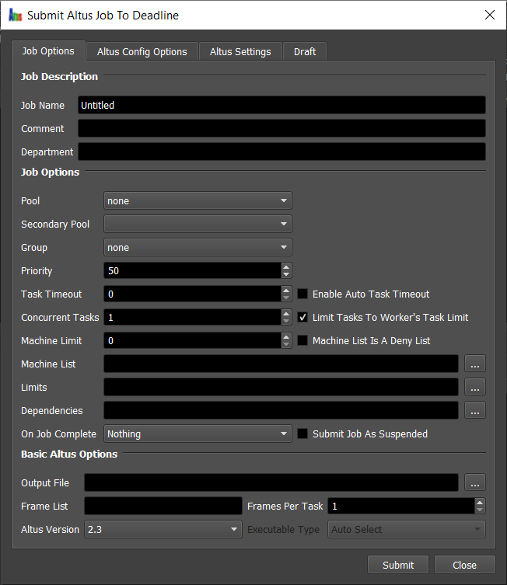Click the Frames Per Task value field

401,506
